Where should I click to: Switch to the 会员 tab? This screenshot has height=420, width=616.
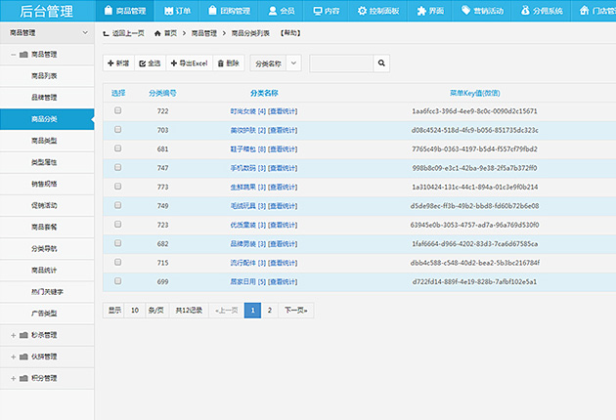pyautogui.click(x=281, y=11)
